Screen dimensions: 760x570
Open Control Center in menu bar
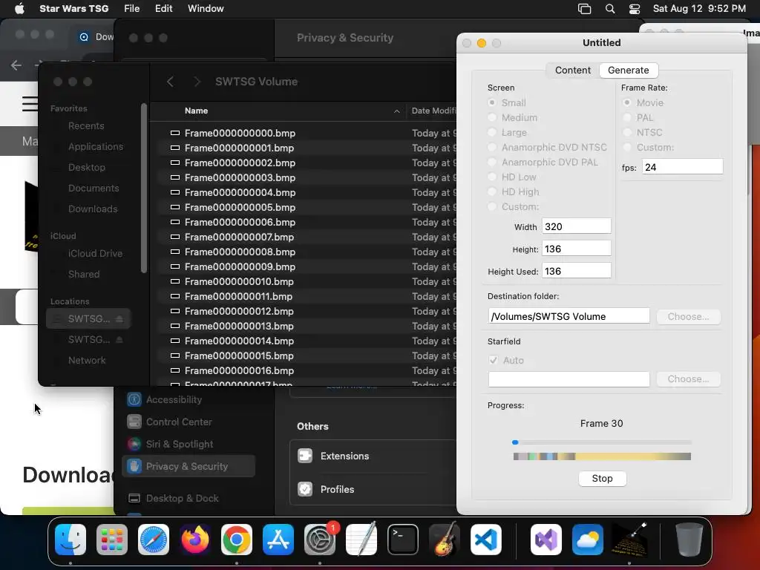(635, 9)
